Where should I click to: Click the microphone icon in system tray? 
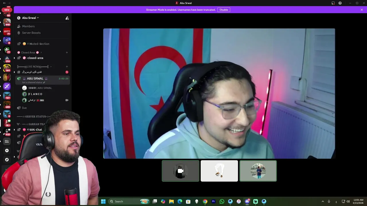(329, 201)
